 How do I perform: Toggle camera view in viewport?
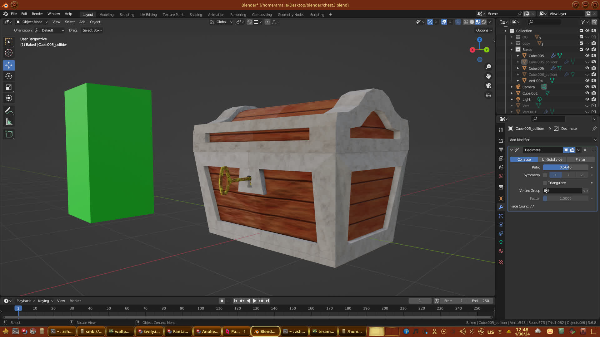click(488, 85)
